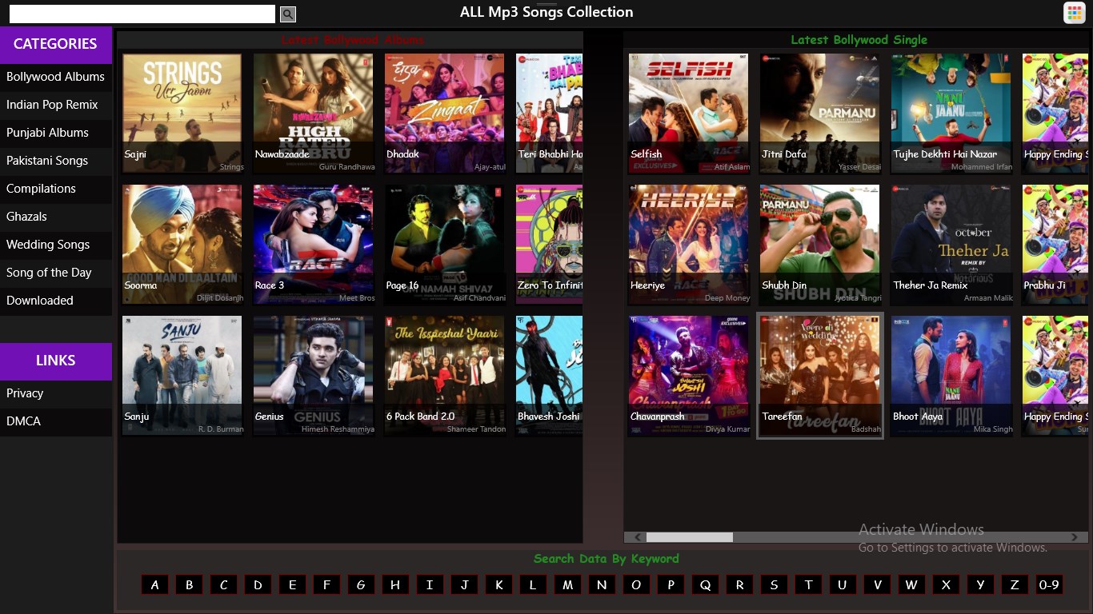Open the colorful grid apps icon
This screenshot has width=1093, height=614.
1074,13
